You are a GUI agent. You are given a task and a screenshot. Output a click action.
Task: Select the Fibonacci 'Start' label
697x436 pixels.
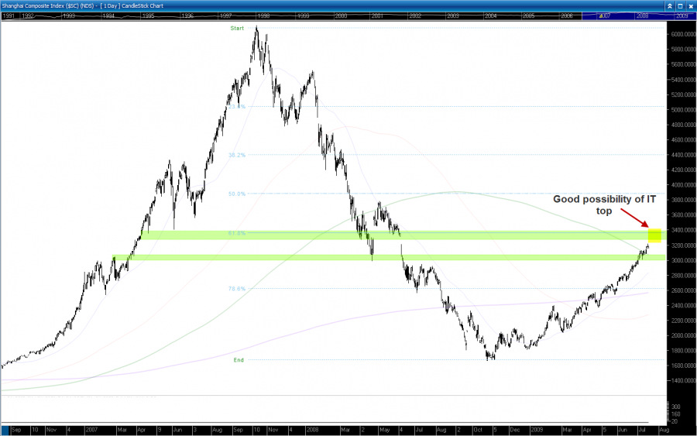[237, 29]
